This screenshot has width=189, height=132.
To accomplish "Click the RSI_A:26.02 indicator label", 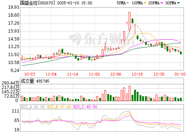I will [x=33, y=107].
